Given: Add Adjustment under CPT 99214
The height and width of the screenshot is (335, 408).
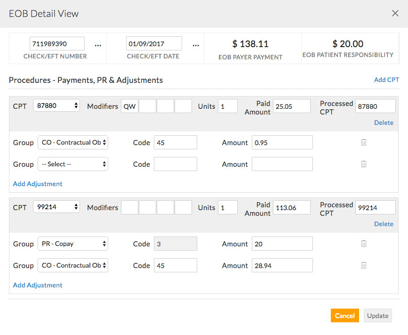Looking at the screenshot, I should (38, 285).
